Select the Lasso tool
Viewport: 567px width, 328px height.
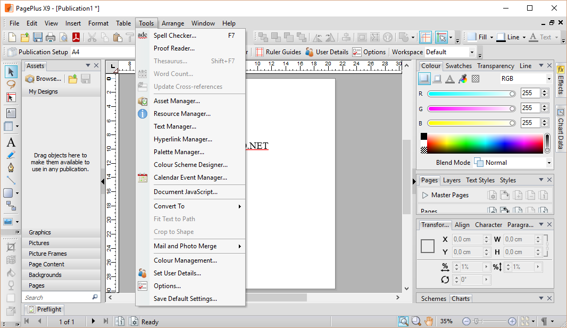[x=11, y=85]
